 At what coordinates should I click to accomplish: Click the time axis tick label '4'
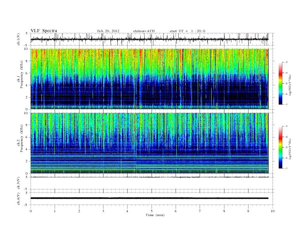127,211
